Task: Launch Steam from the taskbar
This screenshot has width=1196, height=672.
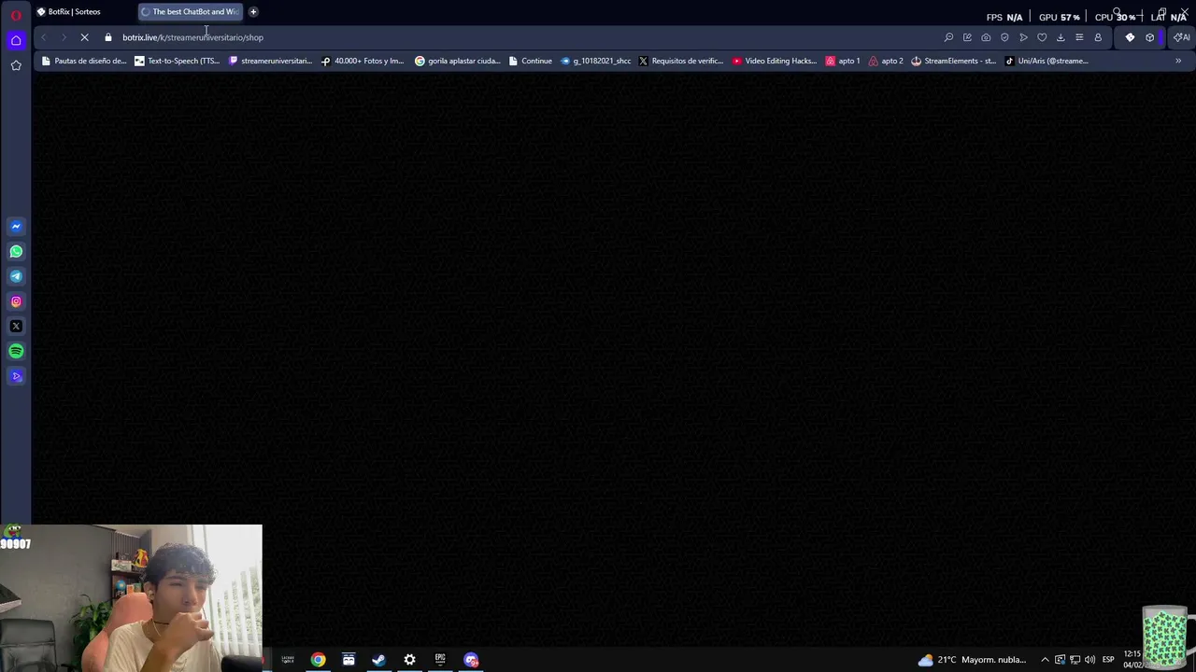Action: tap(378, 660)
